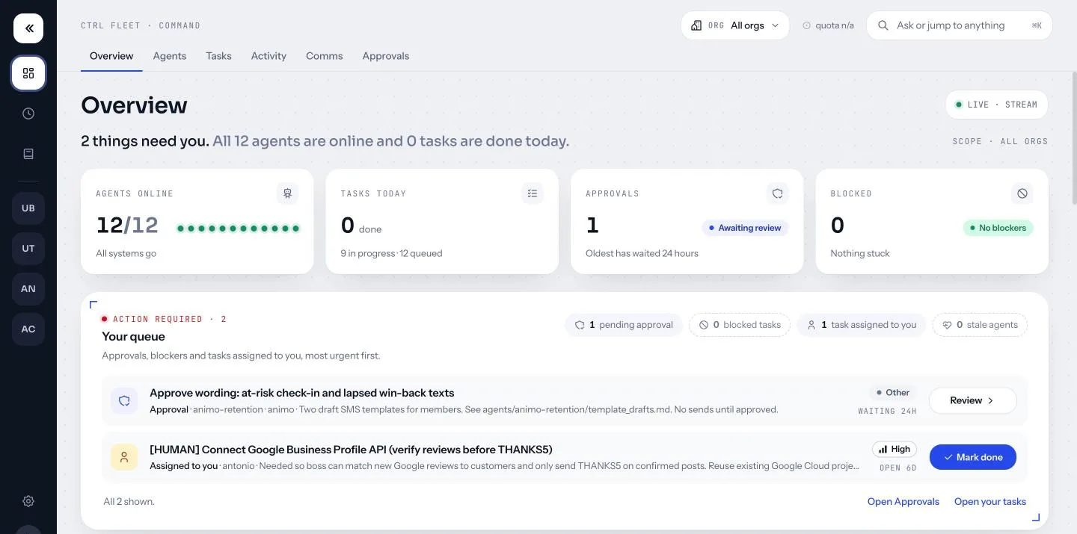Open the All orgs dropdown
This screenshot has height=534, width=1077.
(x=735, y=25)
